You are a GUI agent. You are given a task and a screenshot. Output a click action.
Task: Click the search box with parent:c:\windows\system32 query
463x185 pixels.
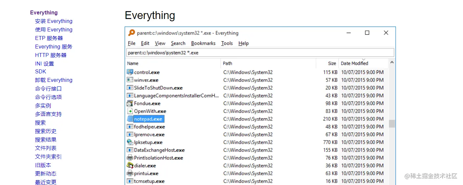(260, 53)
